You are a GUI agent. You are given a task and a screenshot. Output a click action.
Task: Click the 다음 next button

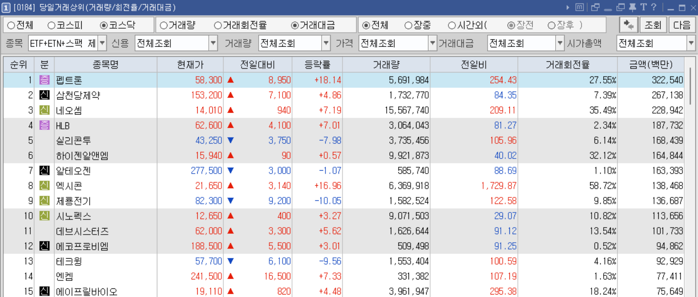[x=682, y=25]
